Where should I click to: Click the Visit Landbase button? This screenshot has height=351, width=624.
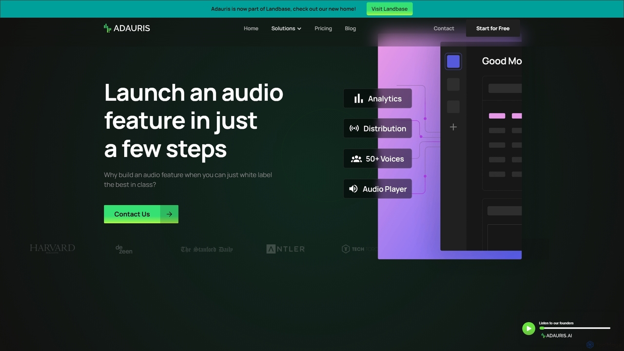click(x=390, y=9)
